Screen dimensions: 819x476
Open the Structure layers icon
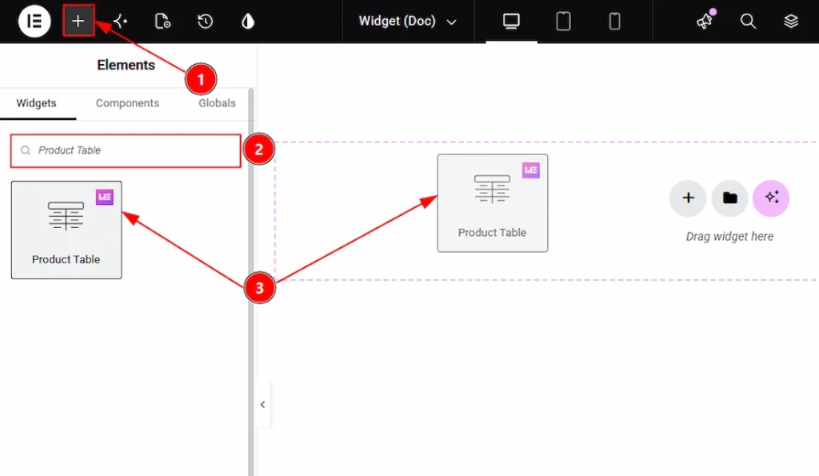click(791, 21)
